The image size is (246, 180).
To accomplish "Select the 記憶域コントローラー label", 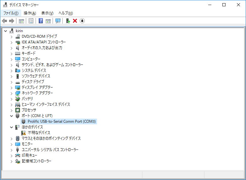I will 37,161.
